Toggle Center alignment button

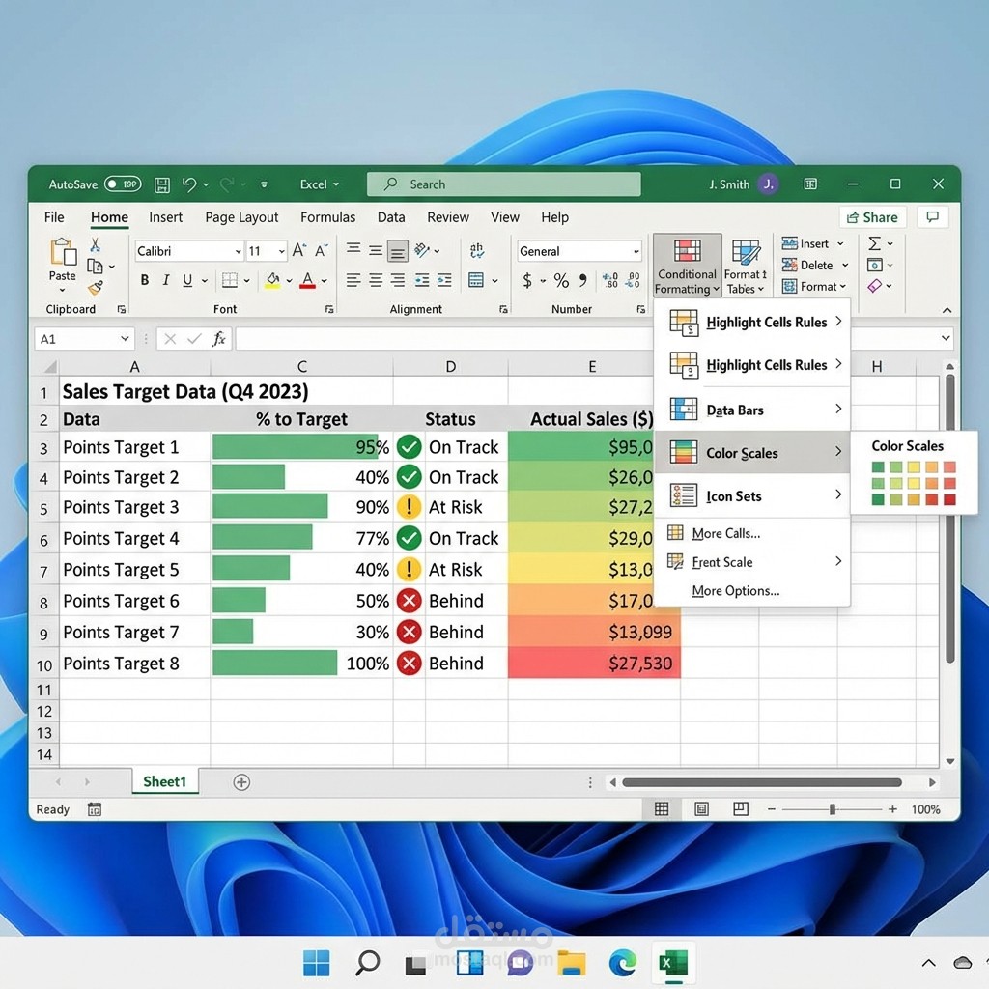(376, 280)
